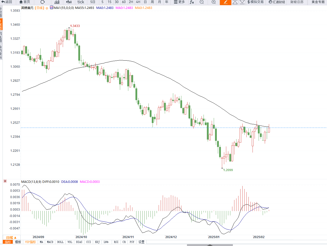Select the 4H timeframe
Screen dimensions: 327x246
pos(138,2)
